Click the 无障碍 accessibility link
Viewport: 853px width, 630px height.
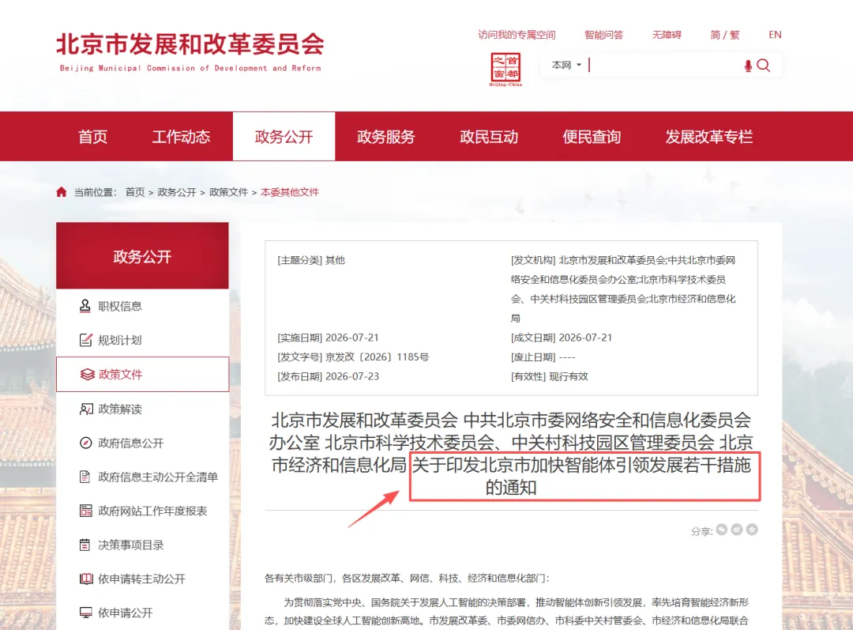click(x=667, y=35)
